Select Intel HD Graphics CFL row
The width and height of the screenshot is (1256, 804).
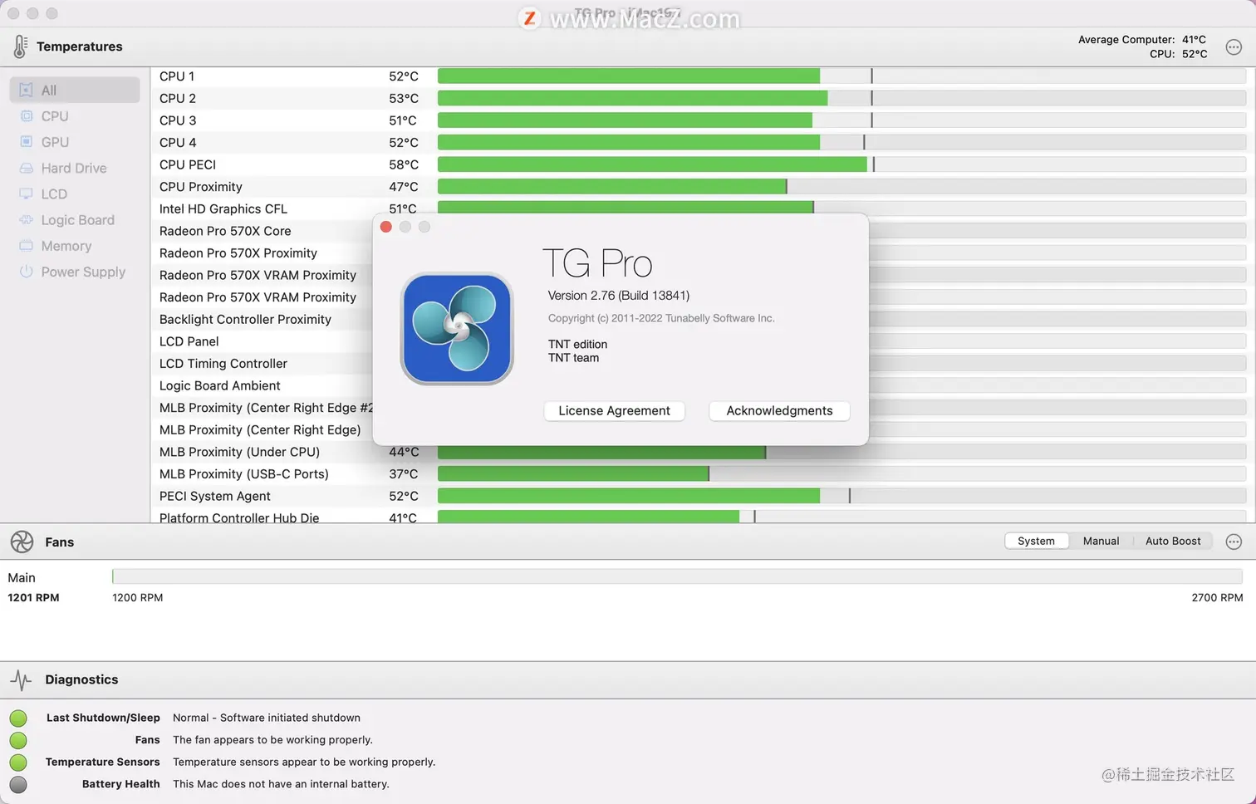[x=703, y=208]
